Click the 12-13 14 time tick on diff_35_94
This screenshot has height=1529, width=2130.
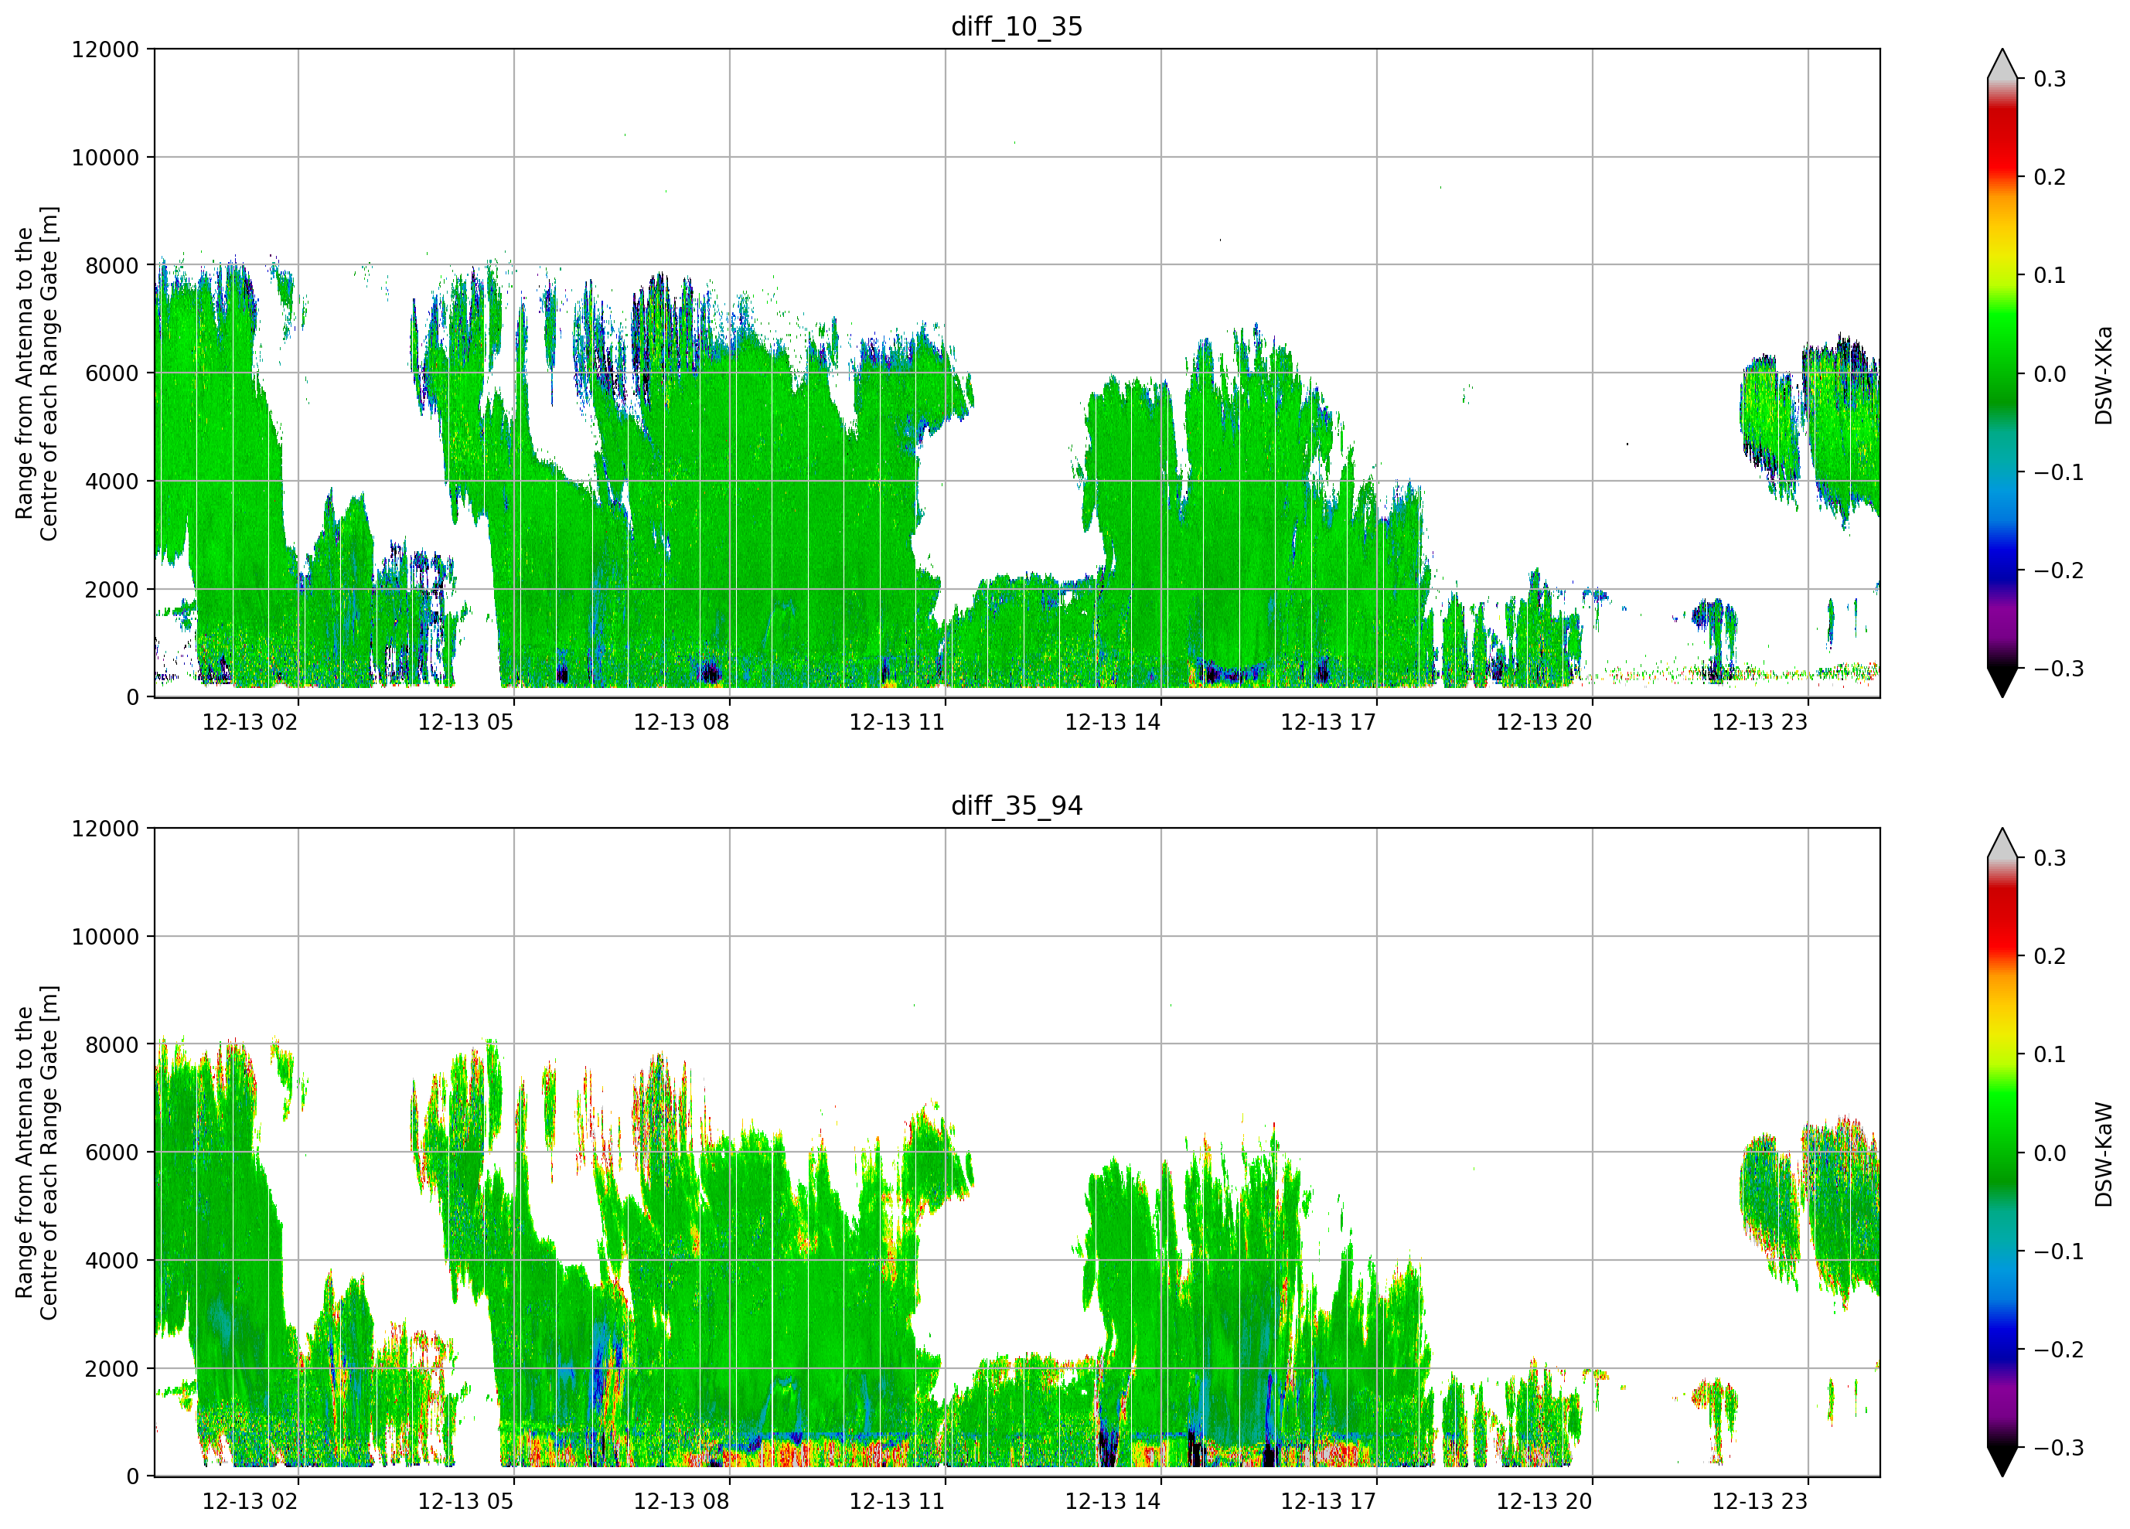[1113, 1502]
